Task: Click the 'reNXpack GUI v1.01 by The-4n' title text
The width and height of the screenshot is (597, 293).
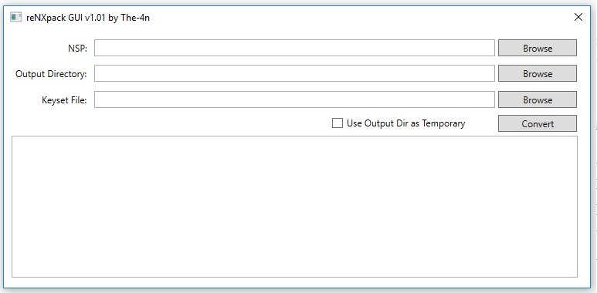Action: (x=88, y=18)
